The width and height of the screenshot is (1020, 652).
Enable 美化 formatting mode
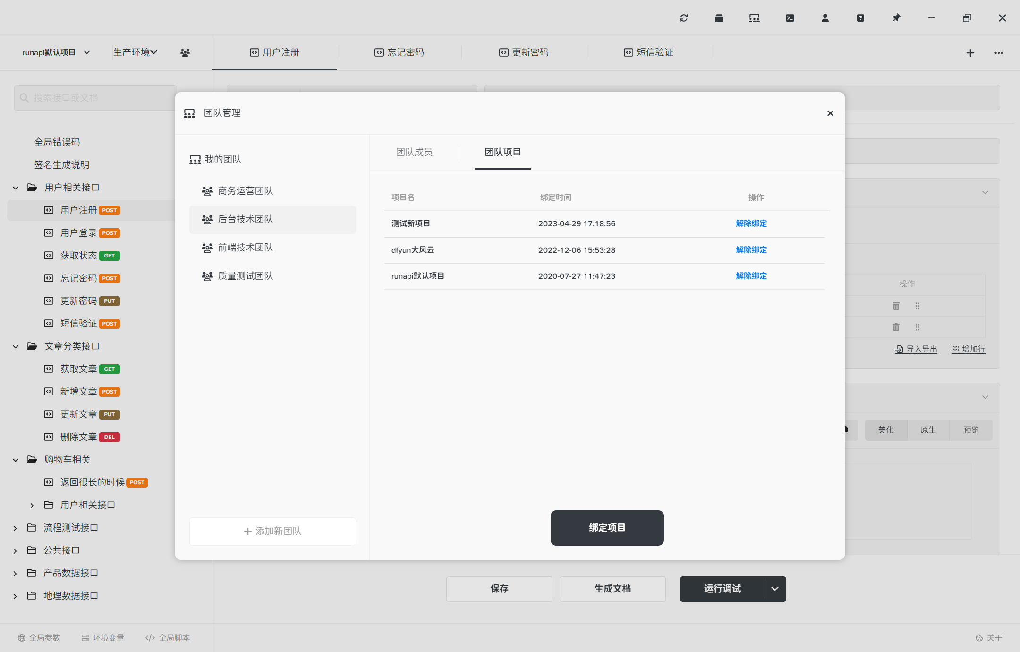click(x=885, y=430)
